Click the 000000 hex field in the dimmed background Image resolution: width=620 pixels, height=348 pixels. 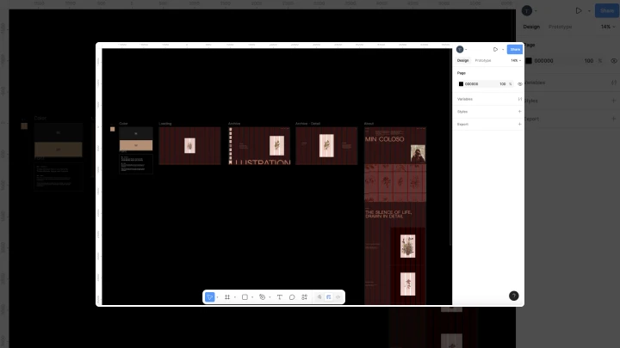coord(543,61)
